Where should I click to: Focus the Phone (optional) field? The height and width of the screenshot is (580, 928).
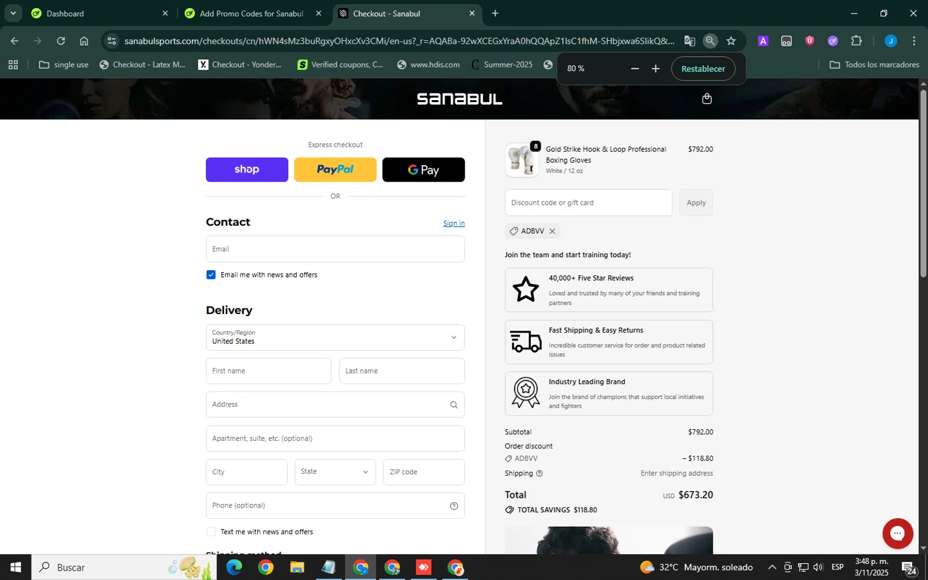(x=335, y=506)
